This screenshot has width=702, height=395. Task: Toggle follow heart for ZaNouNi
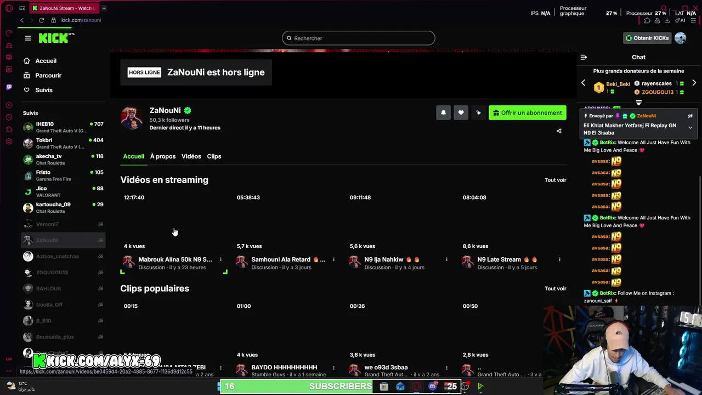click(461, 112)
